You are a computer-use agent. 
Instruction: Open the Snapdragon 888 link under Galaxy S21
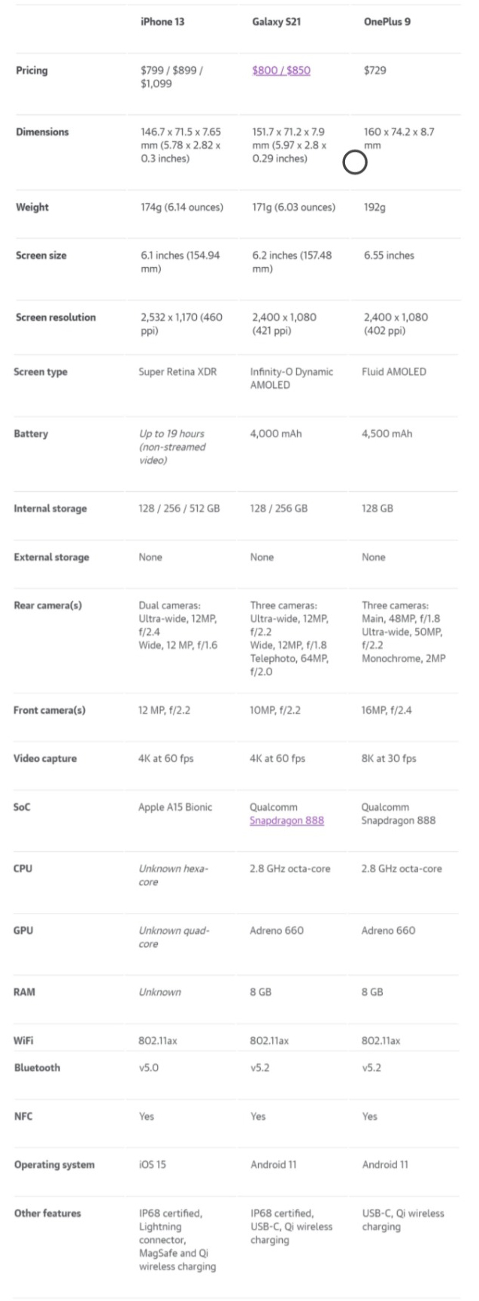286,820
